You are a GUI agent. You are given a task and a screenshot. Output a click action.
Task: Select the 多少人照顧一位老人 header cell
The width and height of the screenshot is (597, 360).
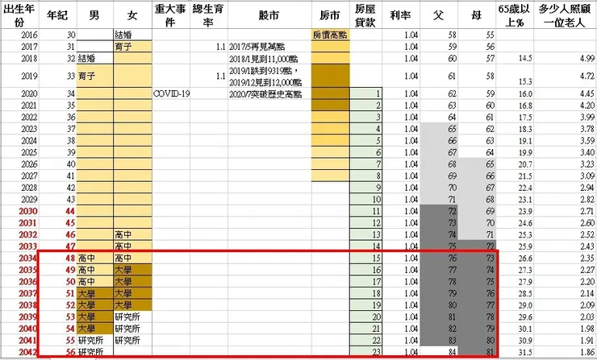tap(565, 15)
